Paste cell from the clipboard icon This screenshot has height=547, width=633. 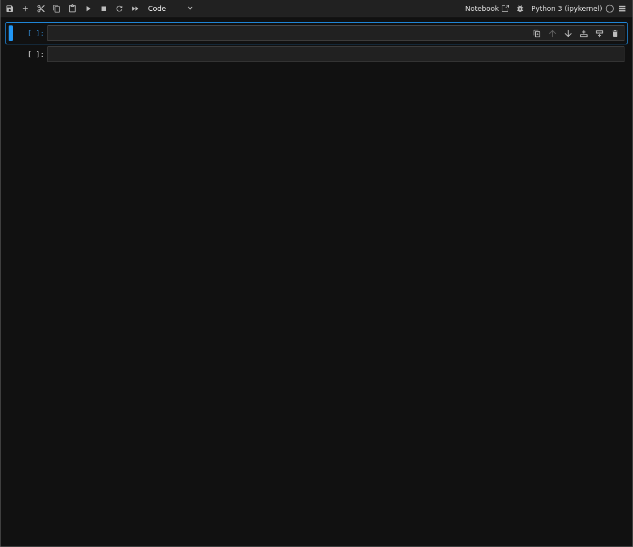[72, 9]
